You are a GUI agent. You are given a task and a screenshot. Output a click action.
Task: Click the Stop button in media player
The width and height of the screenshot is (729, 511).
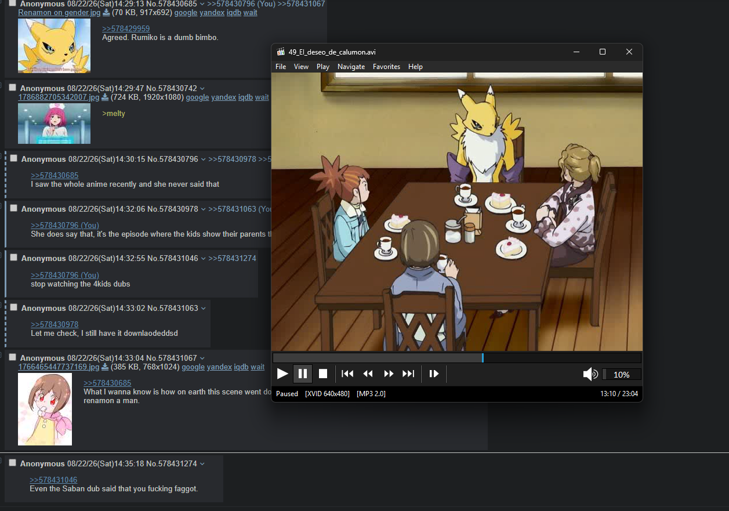pos(324,374)
